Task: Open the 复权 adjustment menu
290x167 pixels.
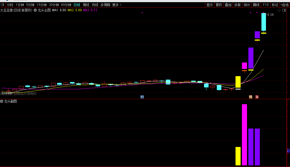Action: [x=219, y=5]
